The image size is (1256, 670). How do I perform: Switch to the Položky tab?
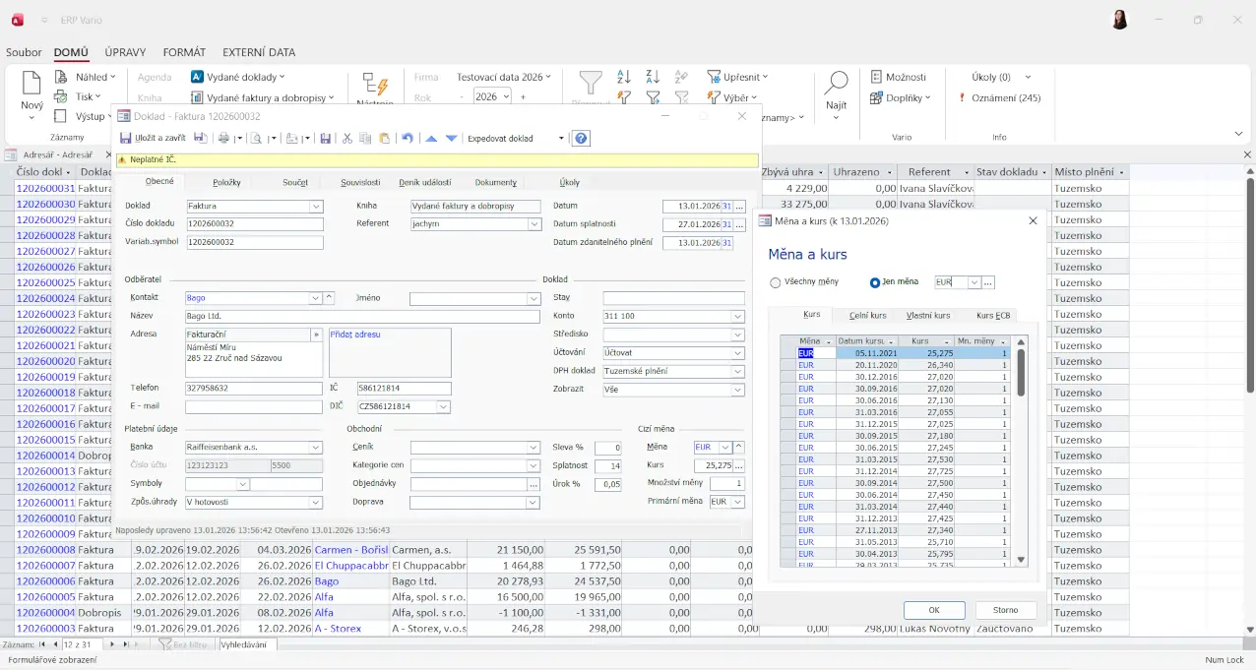(226, 182)
